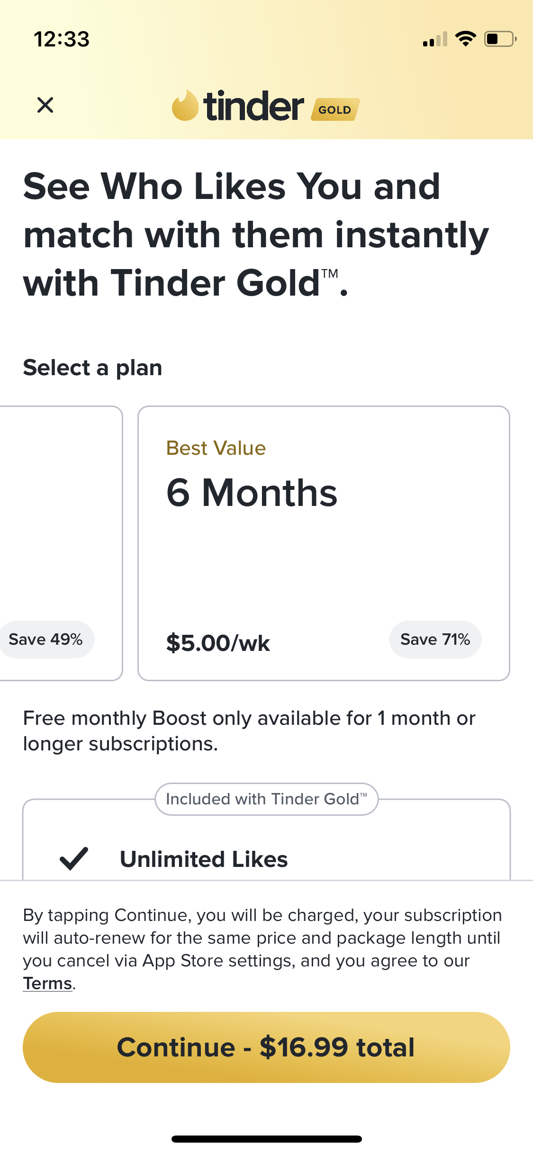533x1154 pixels.
Task: Tap the Tinder flame logo icon
Action: [185, 106]
